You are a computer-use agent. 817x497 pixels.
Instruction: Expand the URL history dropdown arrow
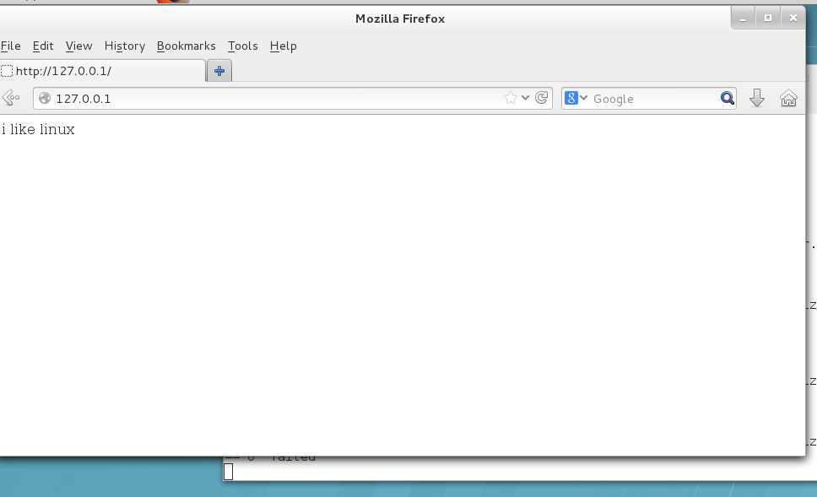(526, 99)
